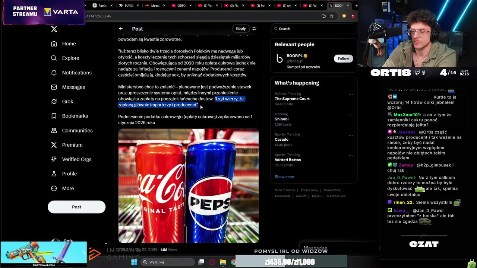Open the Accessibility footer link

(282, 196)
